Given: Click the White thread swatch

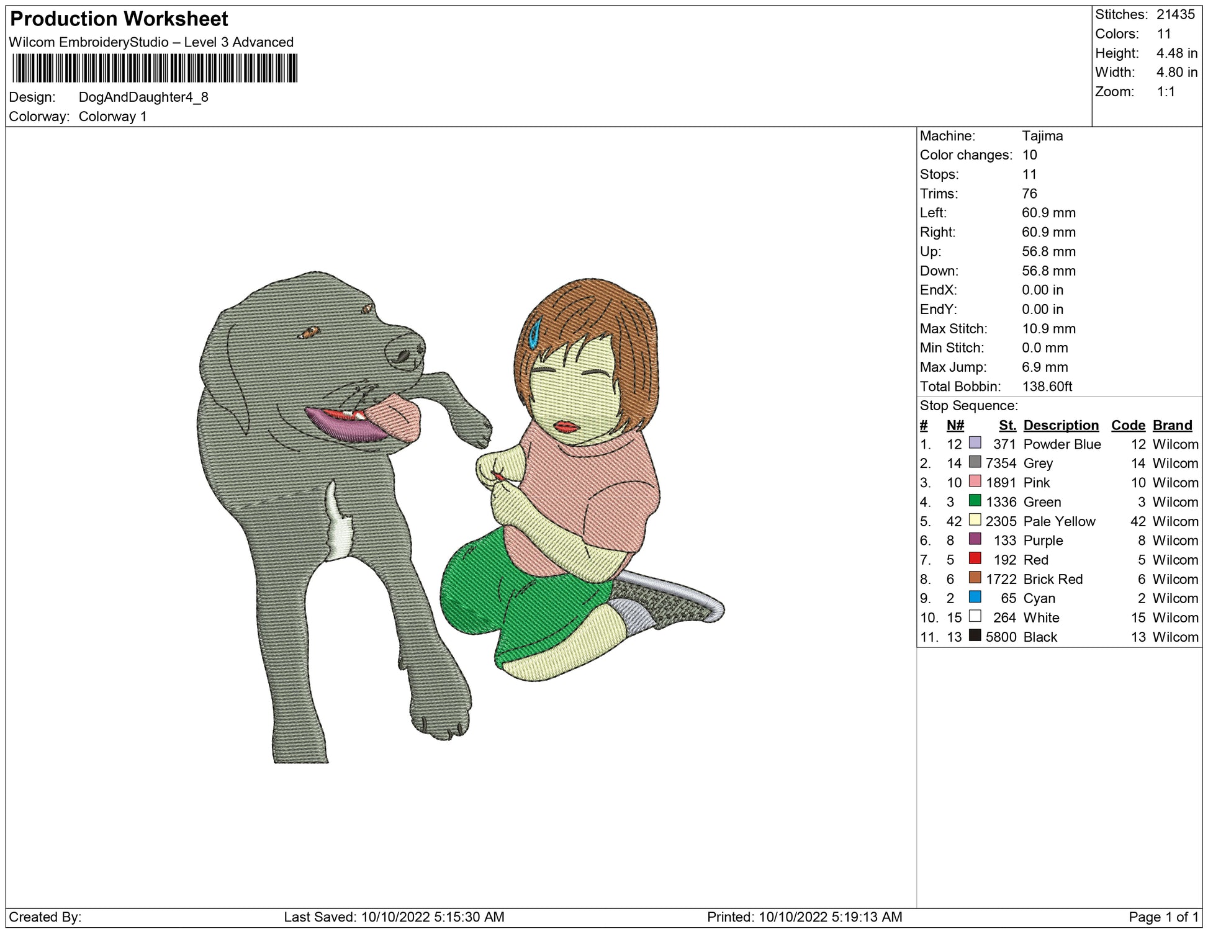Looking at the screenshot, I should click(975, 616).
